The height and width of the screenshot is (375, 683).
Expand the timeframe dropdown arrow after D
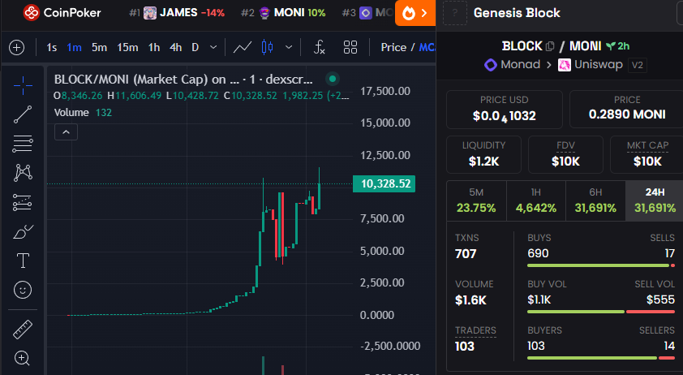pyautogui.click(x=213, y=47)
